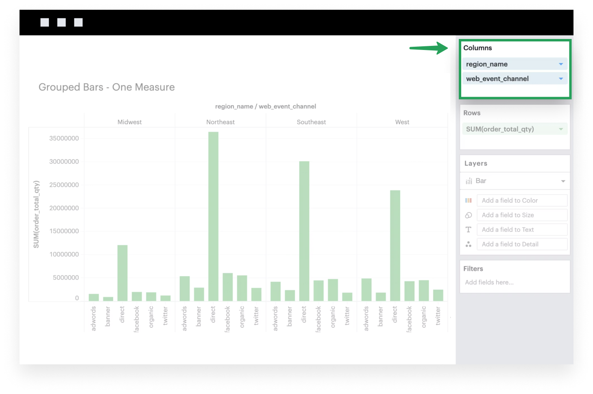This screenshot has width=593, height=394.
Task: Click the 'Add a field to Size' box
Action: (522, 215)
